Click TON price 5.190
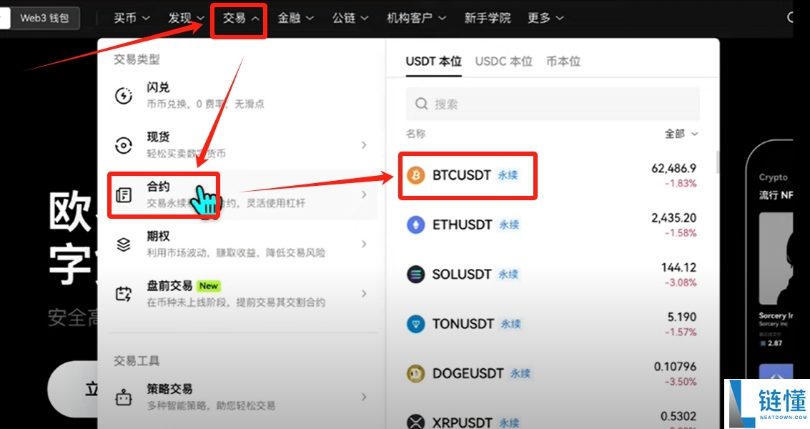This screenshot has height=429, width=810. 682,317
